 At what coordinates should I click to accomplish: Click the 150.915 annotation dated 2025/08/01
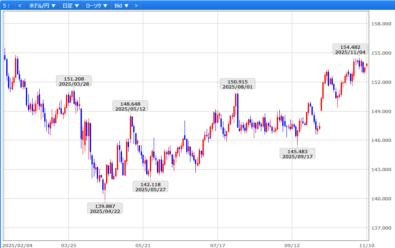pyautogui.click(x=237, y=84)
